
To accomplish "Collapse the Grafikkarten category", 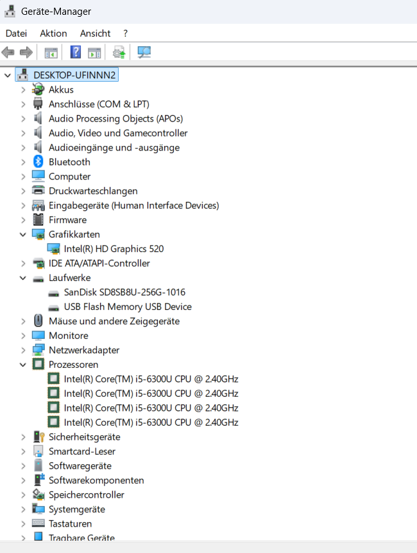I will click(23, 234).
